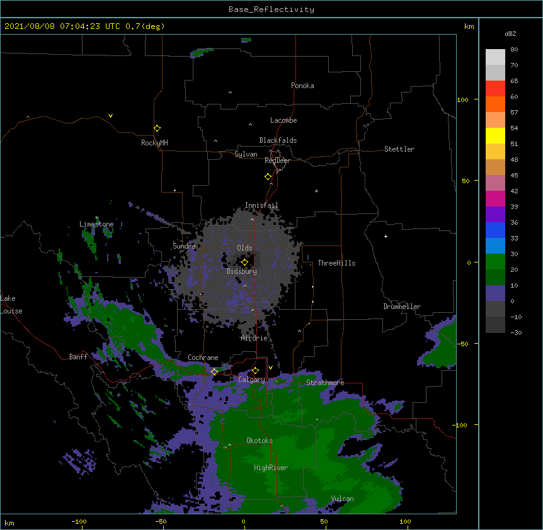Select the light blue 33-30 dBZ swatch
This screenshot has width=543, height=530.
[495, 245]
